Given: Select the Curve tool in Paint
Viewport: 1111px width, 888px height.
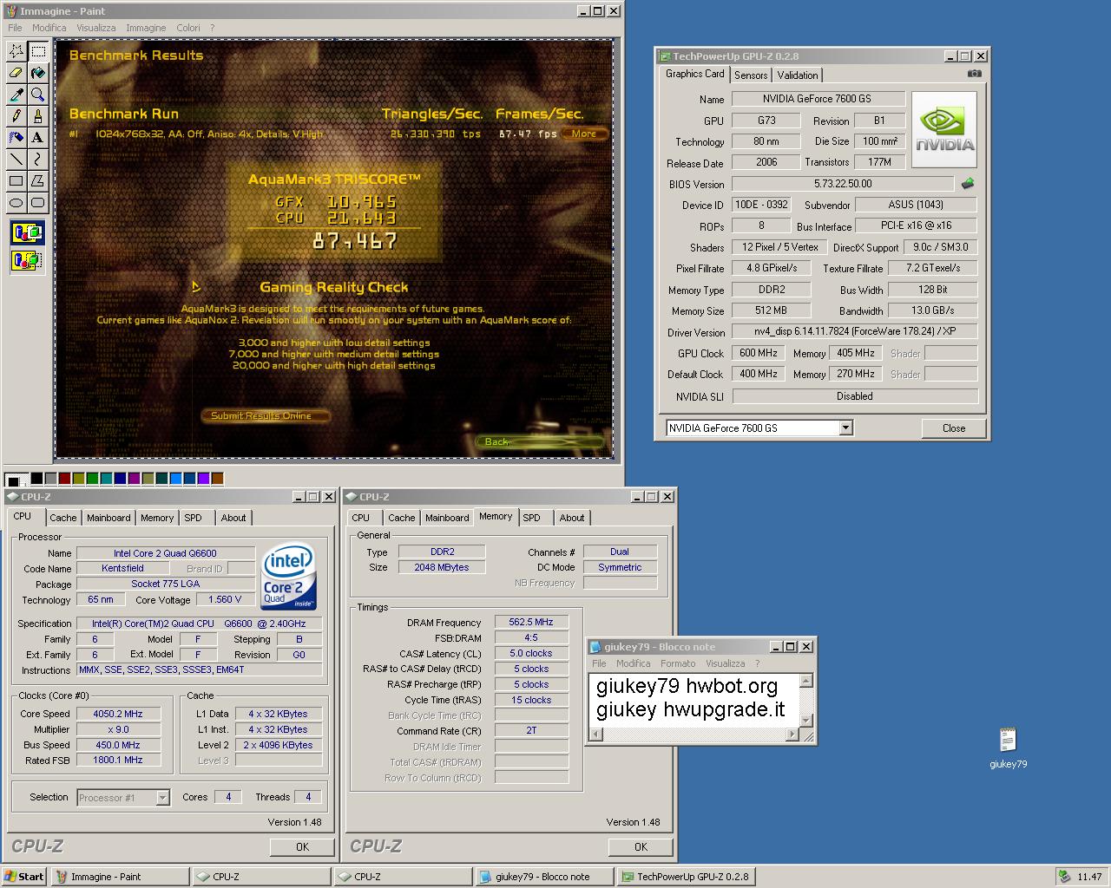Looking at the screenshot, I should (x=38, y=159).
